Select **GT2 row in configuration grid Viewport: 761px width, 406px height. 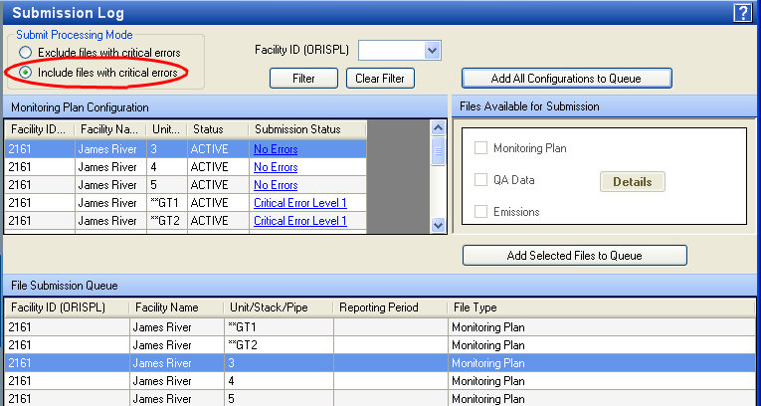coord(186,221)
